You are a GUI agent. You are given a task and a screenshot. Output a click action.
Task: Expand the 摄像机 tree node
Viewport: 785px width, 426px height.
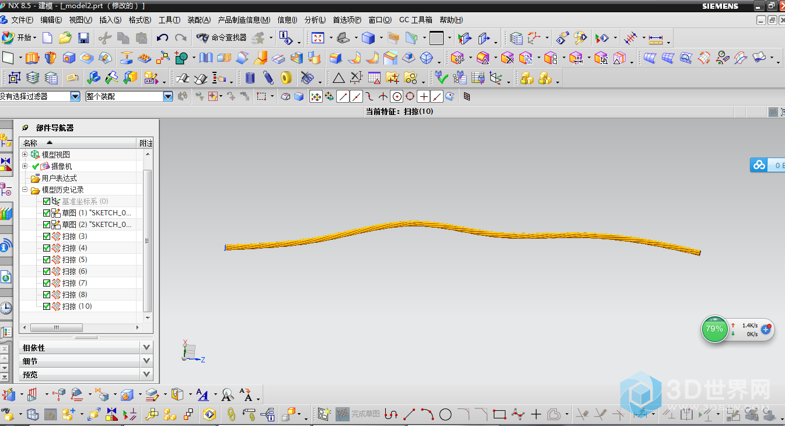pyautogui.click(x=25, y=166)
